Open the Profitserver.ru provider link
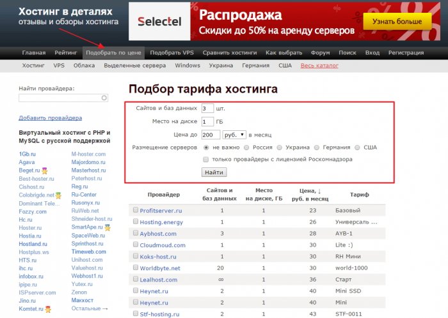The height and width of the screenshot is (318, 448). coord(161,211)
